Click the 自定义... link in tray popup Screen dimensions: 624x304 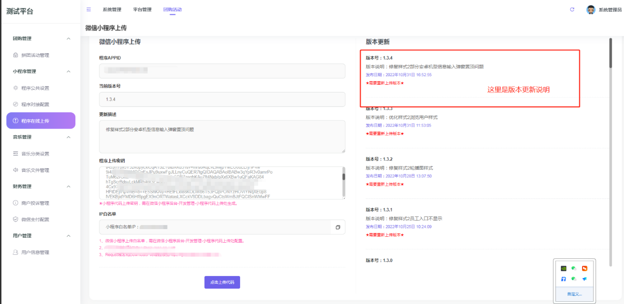(x=574, y=294)
